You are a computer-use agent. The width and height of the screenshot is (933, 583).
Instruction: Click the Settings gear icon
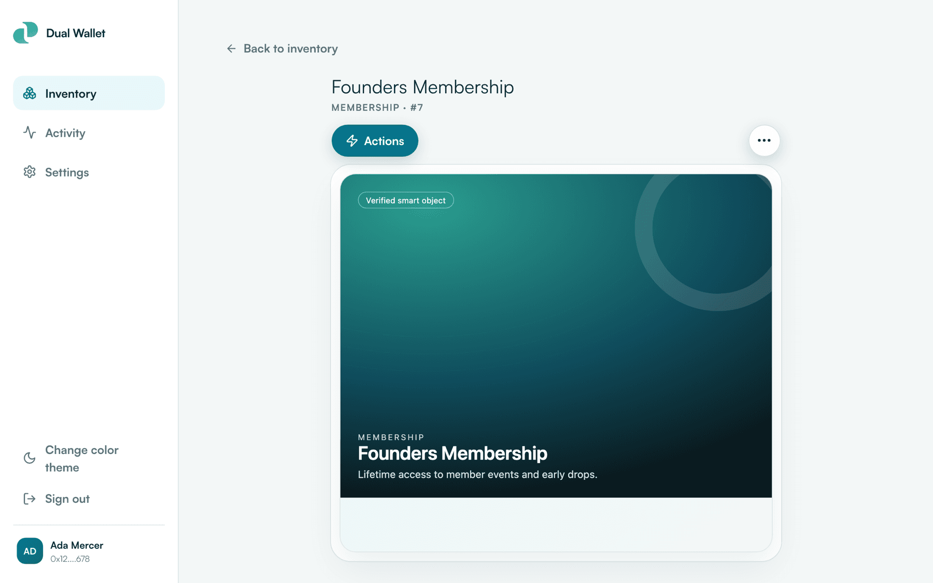[x=30, y=172]
